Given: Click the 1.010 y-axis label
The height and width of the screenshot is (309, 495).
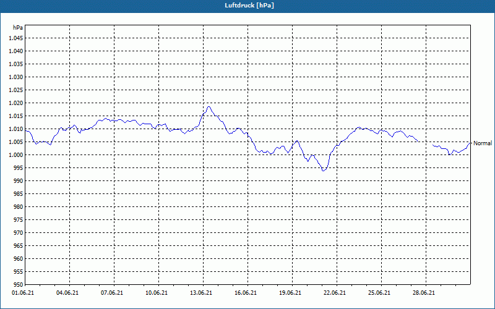Looking at the screenshot, I should pos(16,129).
